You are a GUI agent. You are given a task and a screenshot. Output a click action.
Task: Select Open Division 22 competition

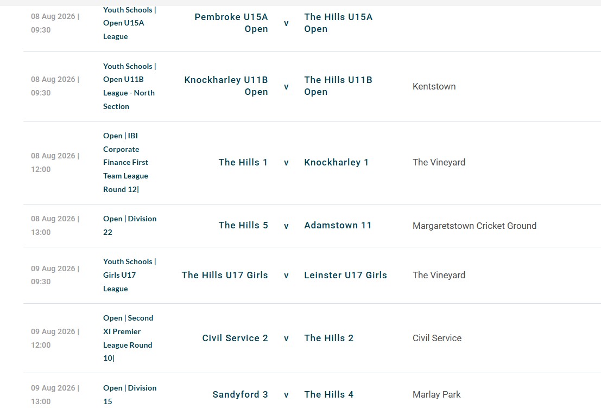[x=130, y=226]
